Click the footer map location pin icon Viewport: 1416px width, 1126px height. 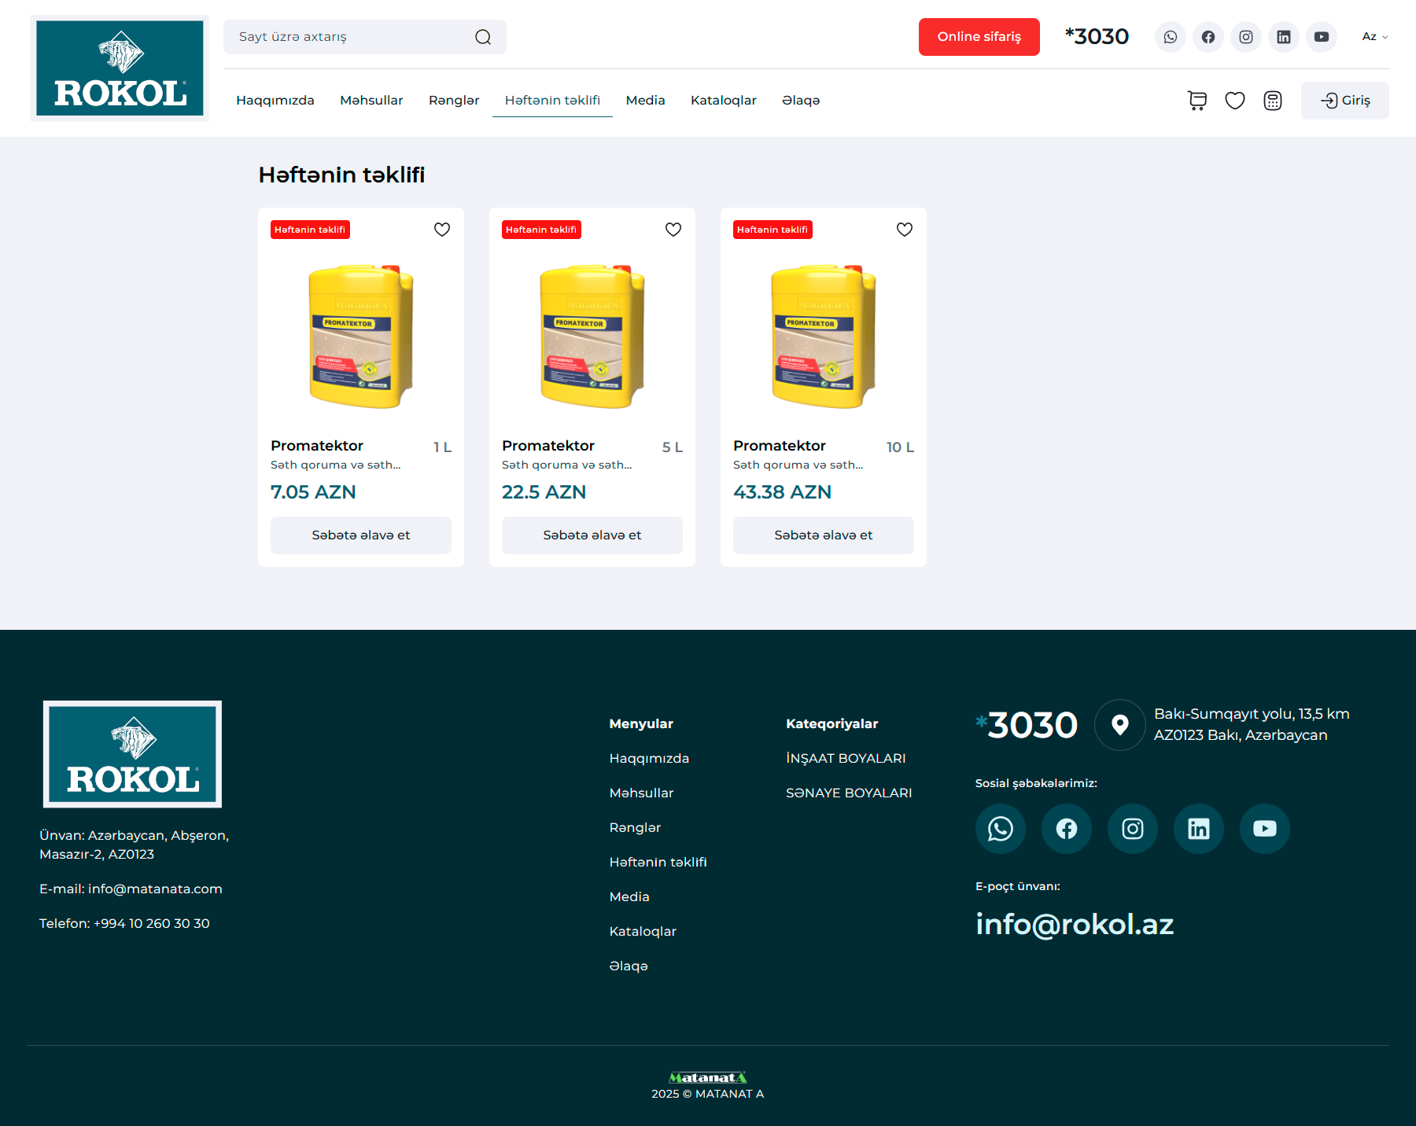coord(1119,724)
